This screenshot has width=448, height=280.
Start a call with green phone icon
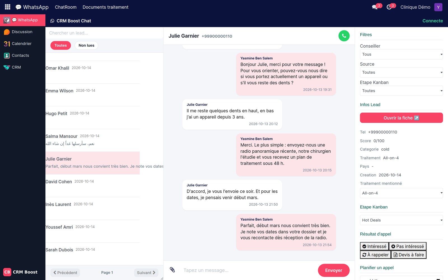point(344,36)
